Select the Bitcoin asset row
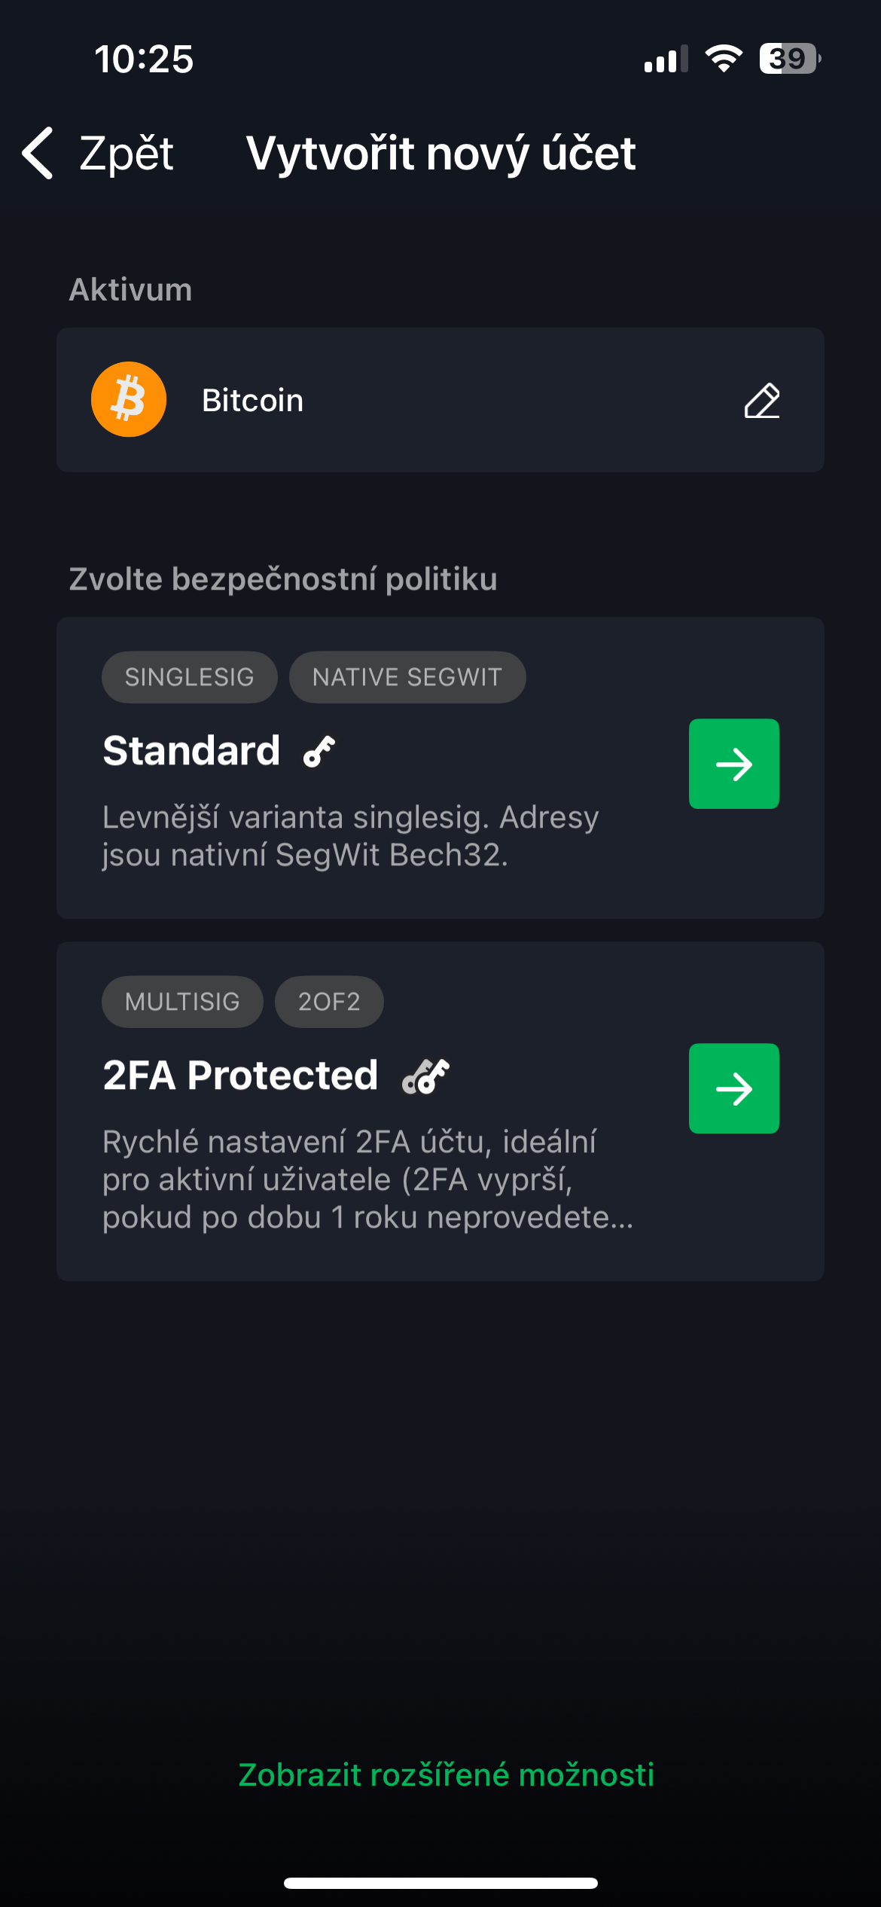The width and height of the screenshot is (881, 1907). [x=440, y=400]
